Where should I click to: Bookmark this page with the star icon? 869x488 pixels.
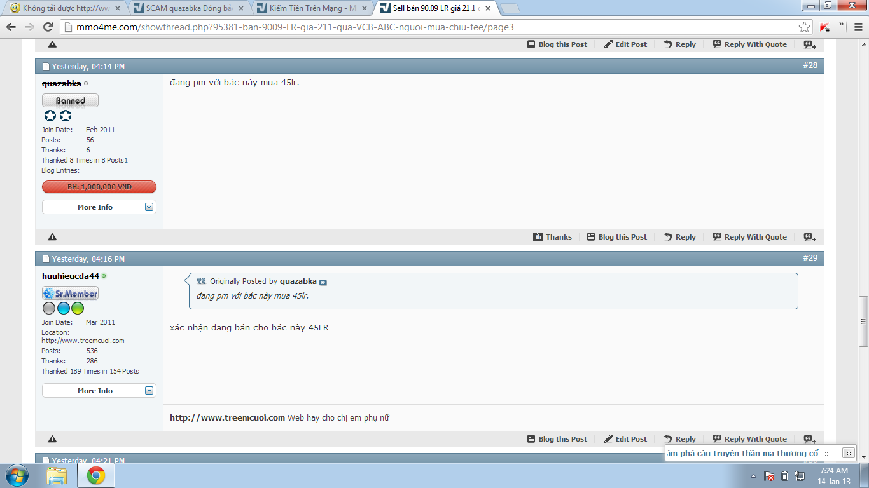click(805, 27)
